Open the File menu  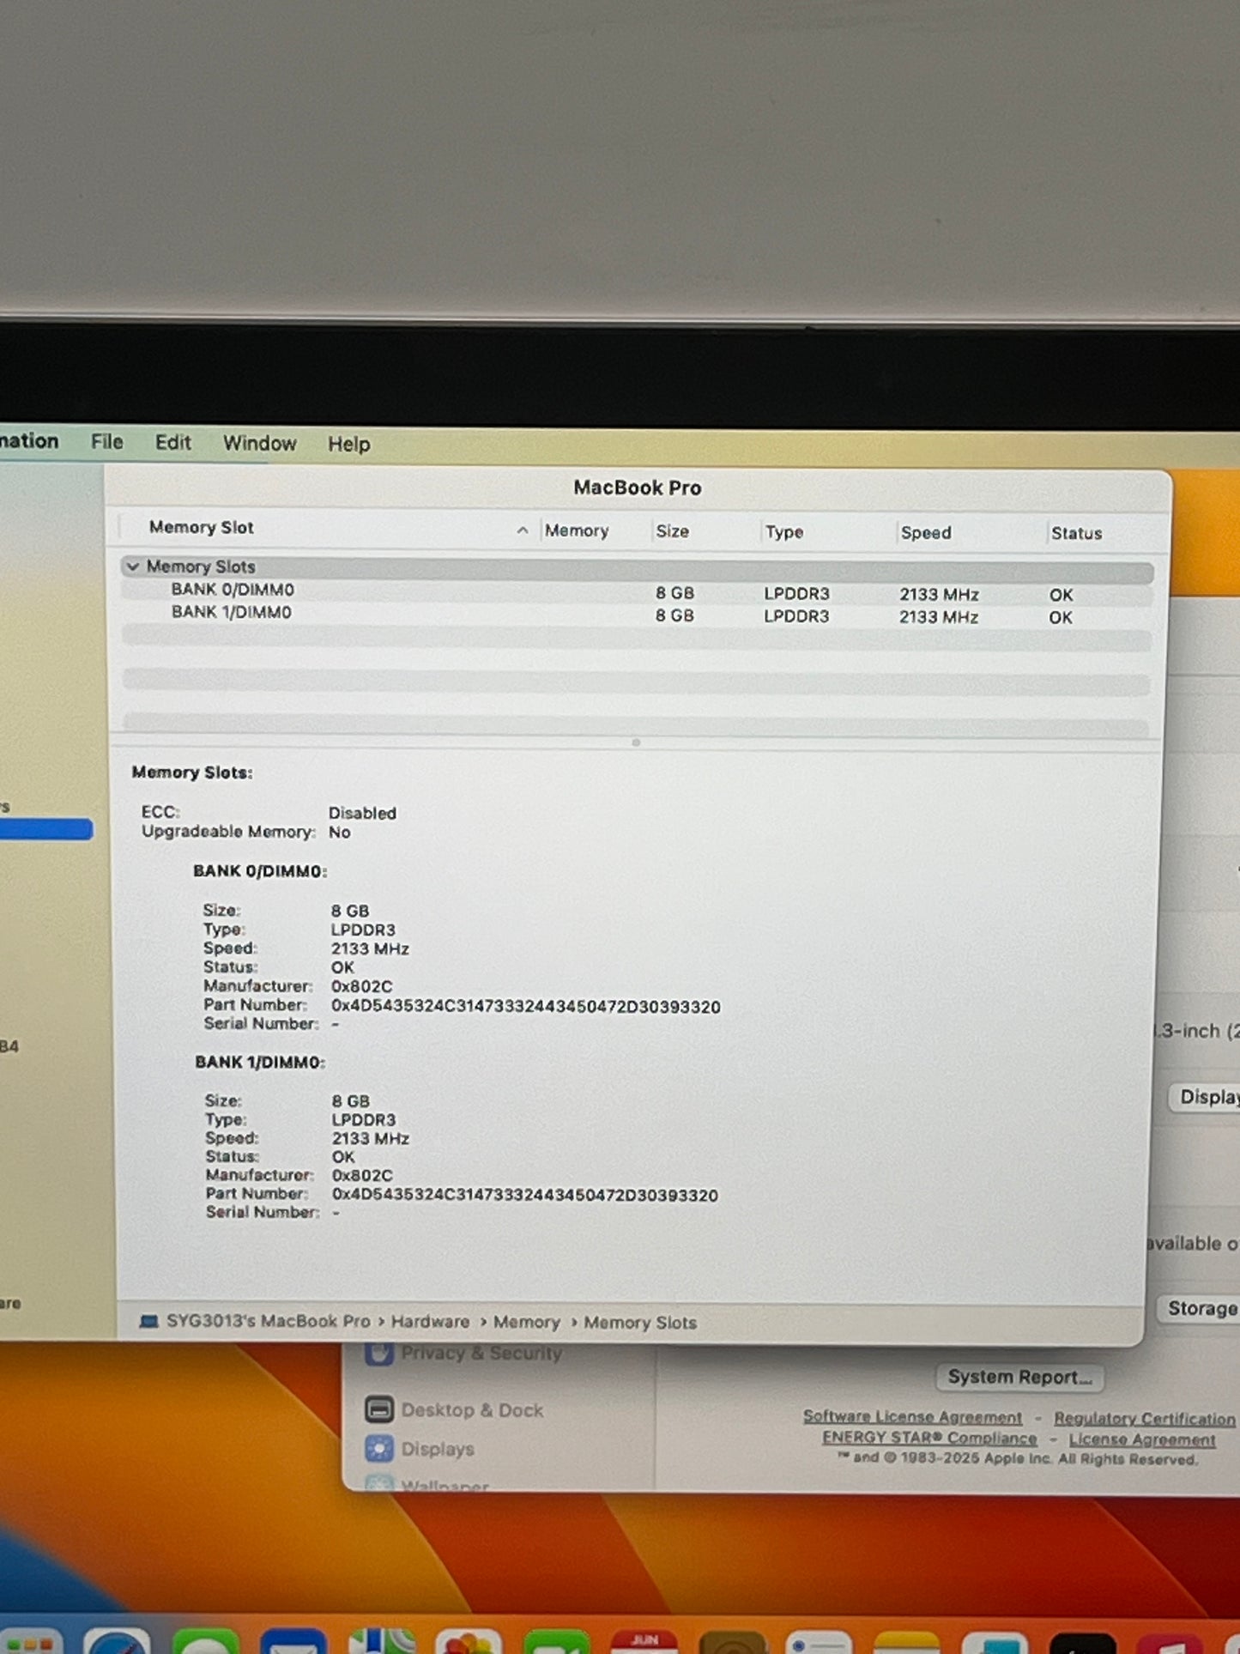coord(107,442)
